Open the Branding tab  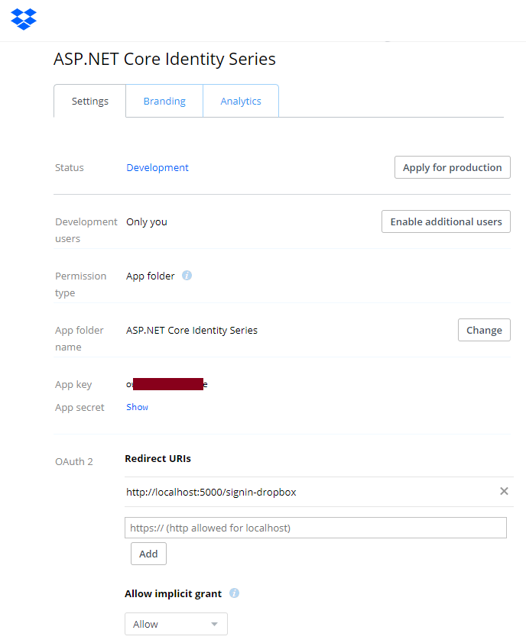click(164, 101)
